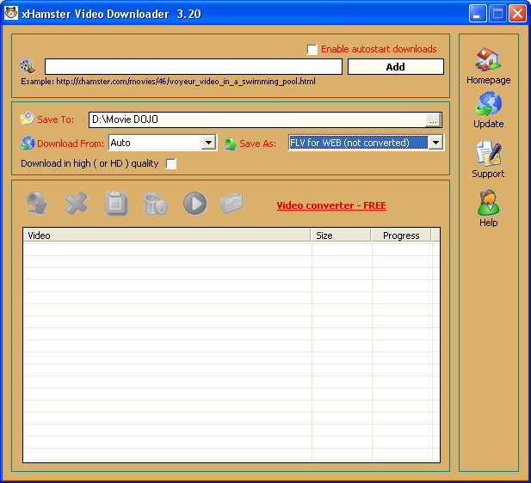Click the Download From globe icon
Viewport: 531px width, 483px height.
coord(27,143)
